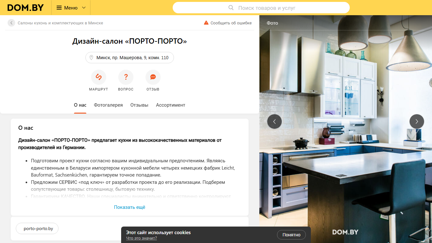The width and height of the screenshot is (432, 243).
Task: Click the ВОПРОС label text
Action: coord(126,89)
